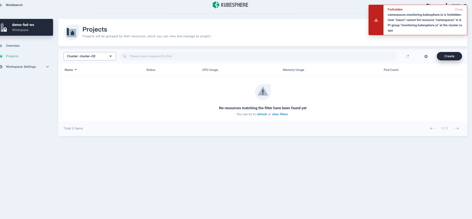Click the Status column header

[151, 70]
